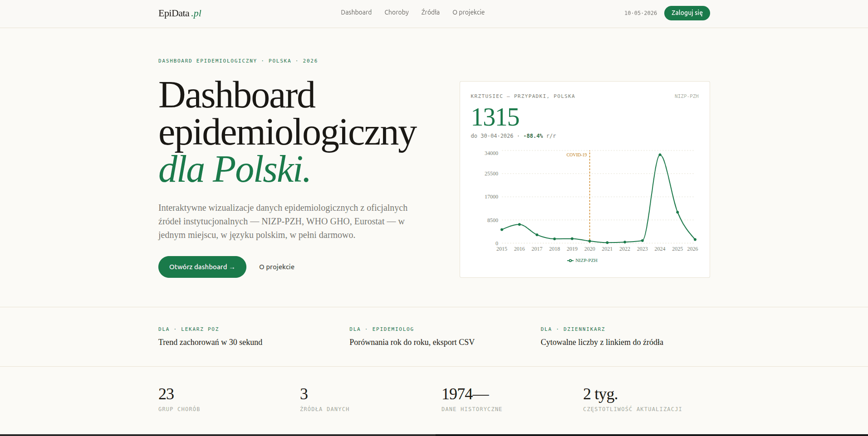The width and height of the screenshot is (868, 436).
Task: Click the Trend zachorowań w 30 sekund text
Action: 210,342
